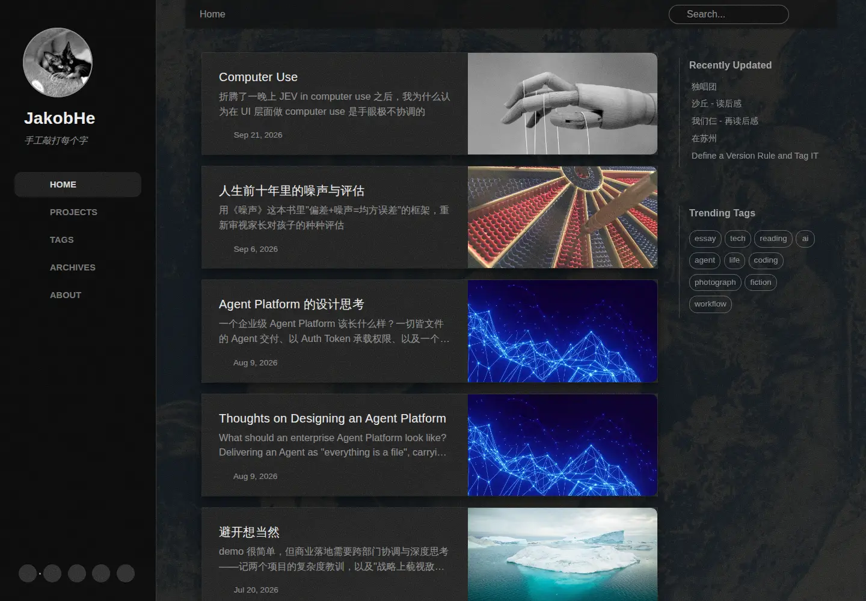866x601 pixels.
Task: Open the PROJECTS sidebar menu item
Action: [x=78, y=212]
